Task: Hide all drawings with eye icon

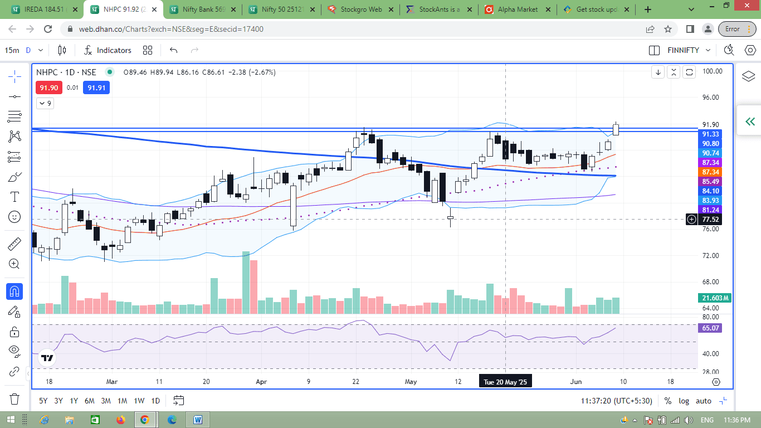Action: point(14,352)
